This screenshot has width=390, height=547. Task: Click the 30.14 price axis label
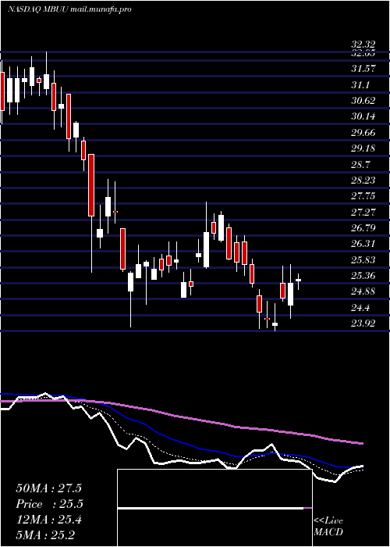[x=363, y=116]
